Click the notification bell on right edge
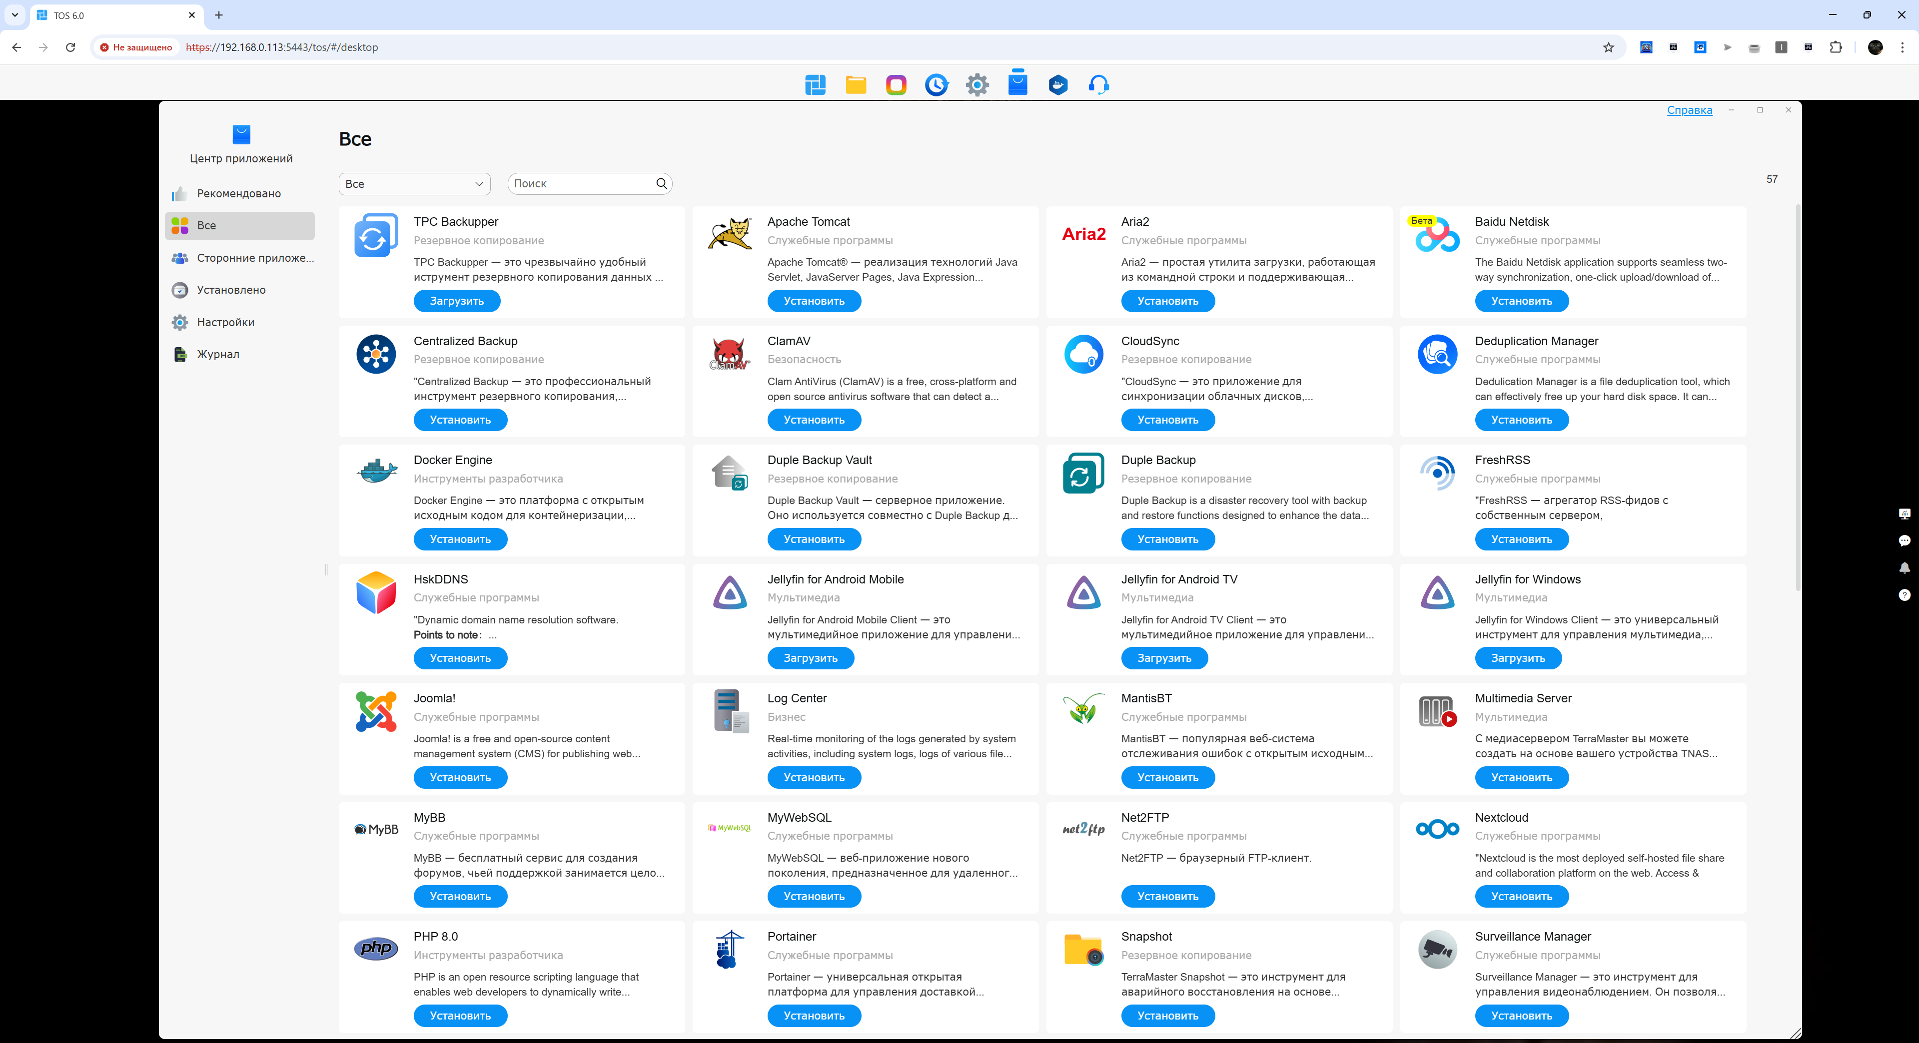1919x1043 pixels. (1904, 568)
